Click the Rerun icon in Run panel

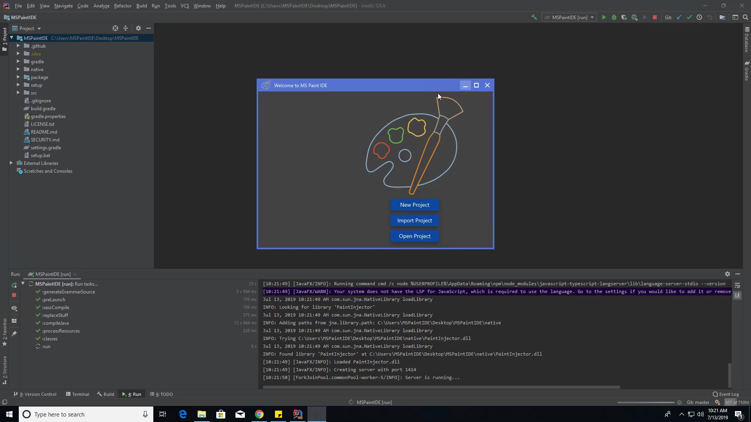pyautogui.click(x=14, y=285)
